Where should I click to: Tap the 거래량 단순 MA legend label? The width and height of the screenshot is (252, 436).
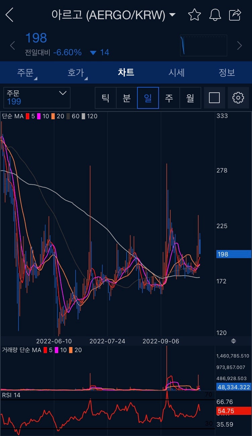pos(22,350)
